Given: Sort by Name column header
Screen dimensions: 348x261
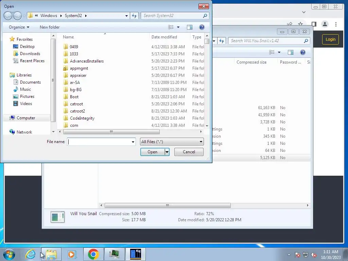Looking at the screenshot, I should (x=68, y=37).
